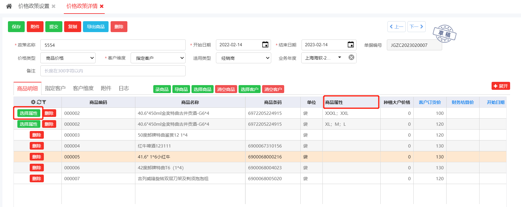Click the table refresh icon
The height and width of the screenshot is (207, 521).
coord(39,102)
